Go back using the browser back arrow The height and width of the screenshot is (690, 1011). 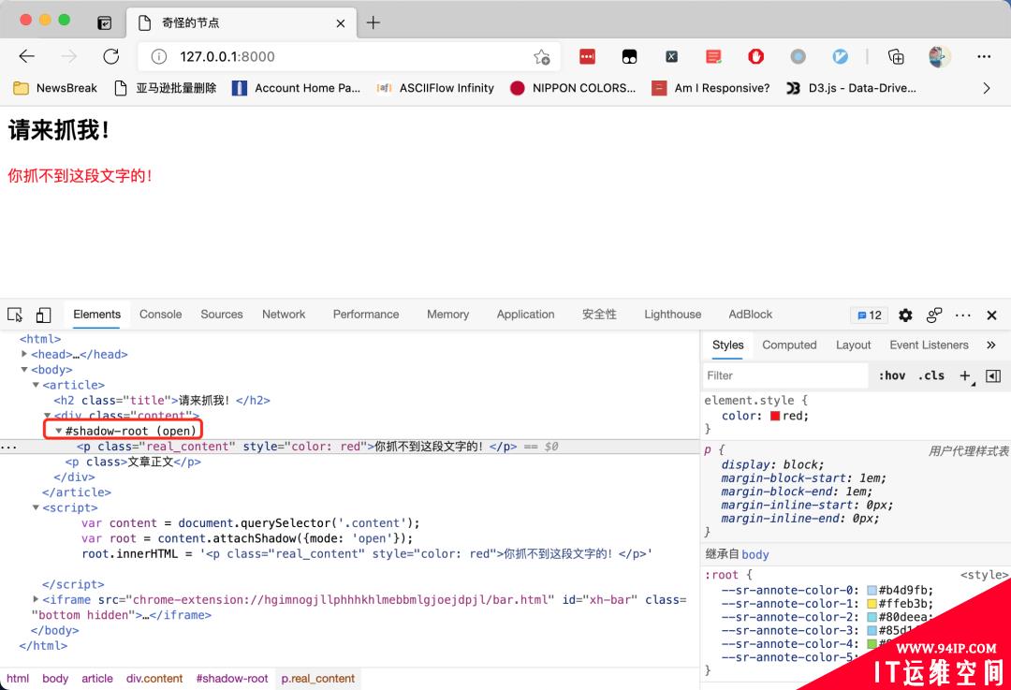tap(26, 57)
